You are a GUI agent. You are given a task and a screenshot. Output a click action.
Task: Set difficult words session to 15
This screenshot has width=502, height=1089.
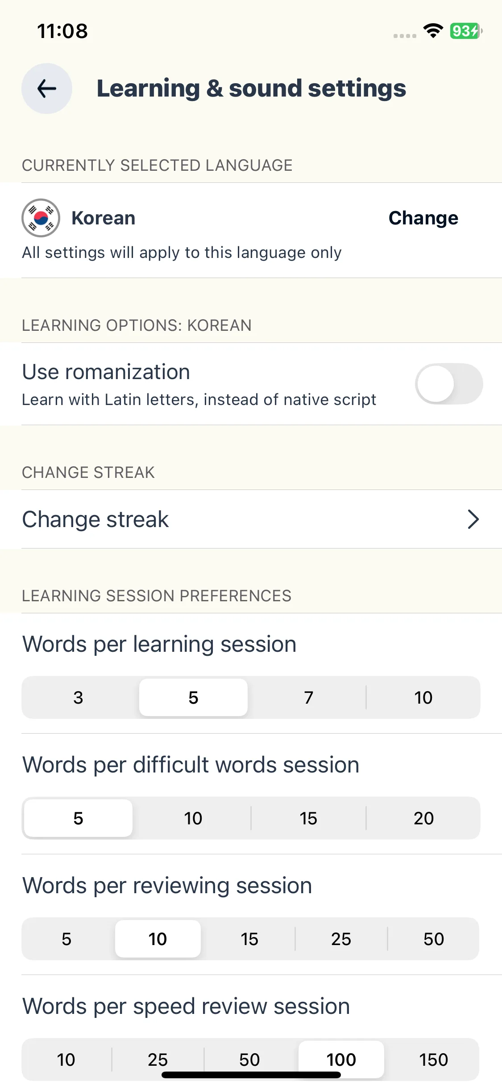308,818
